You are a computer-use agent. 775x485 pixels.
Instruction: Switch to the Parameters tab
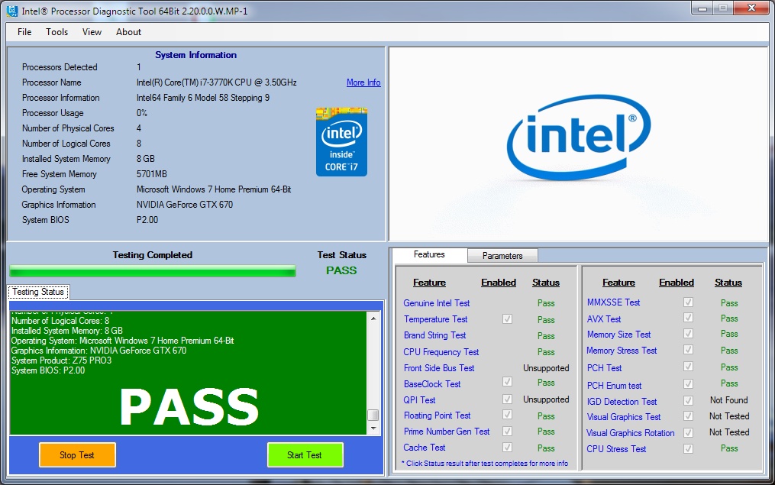502,256
